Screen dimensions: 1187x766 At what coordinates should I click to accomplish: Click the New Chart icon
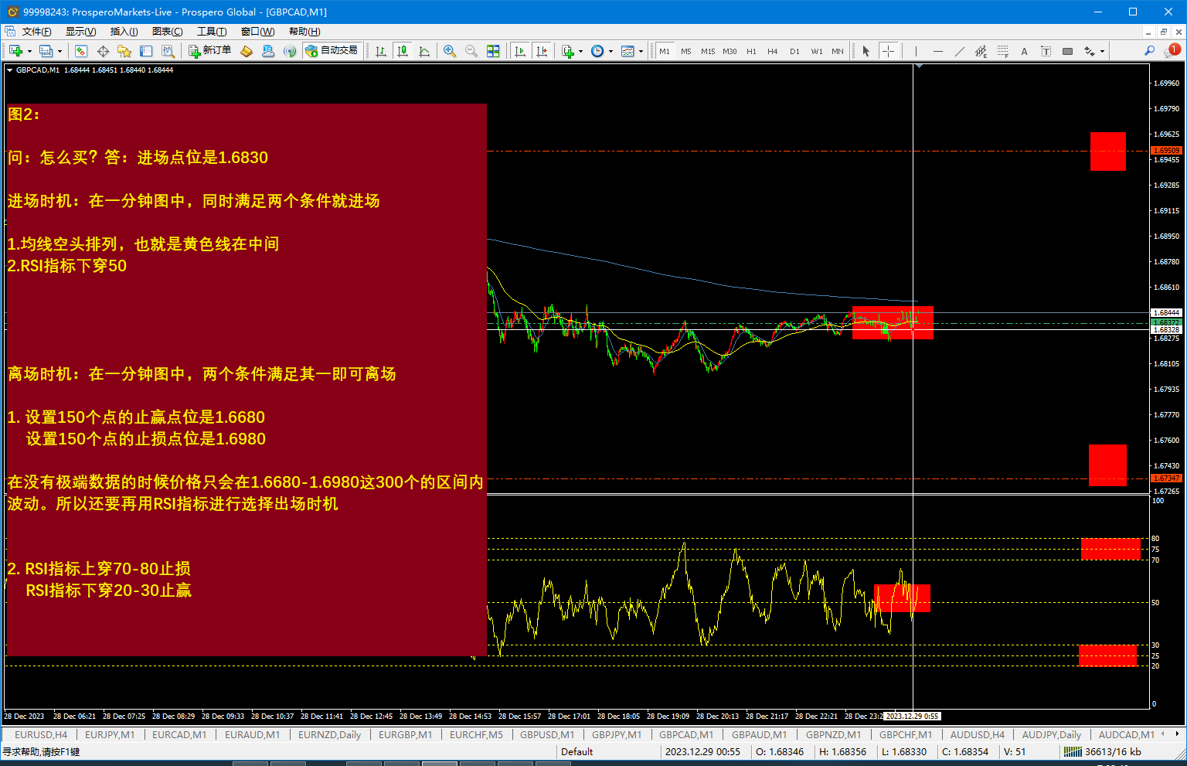(x=15, y=51)
